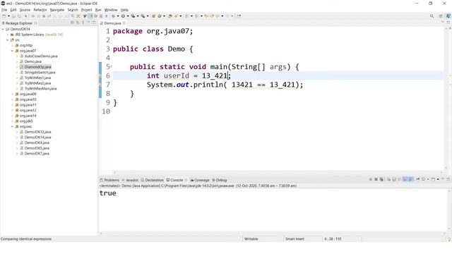Image resolution: width=452 pixels, height=254 pixels.
Task: Select DemoJDK12.java in Package Explorer
Action: [37, 132]
